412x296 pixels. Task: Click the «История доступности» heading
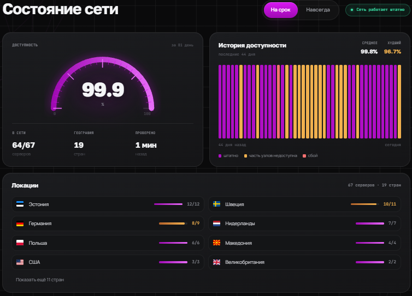[x=252, y=45]
